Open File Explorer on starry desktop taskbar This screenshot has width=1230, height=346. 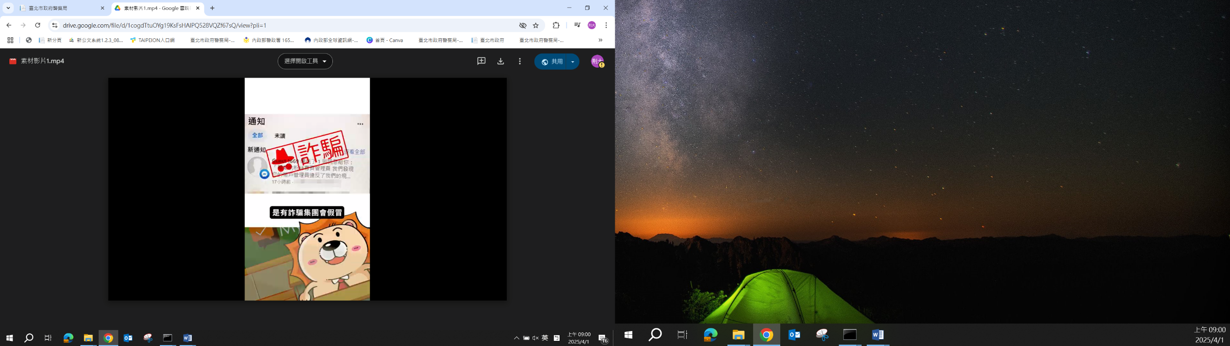coord(738,335)
